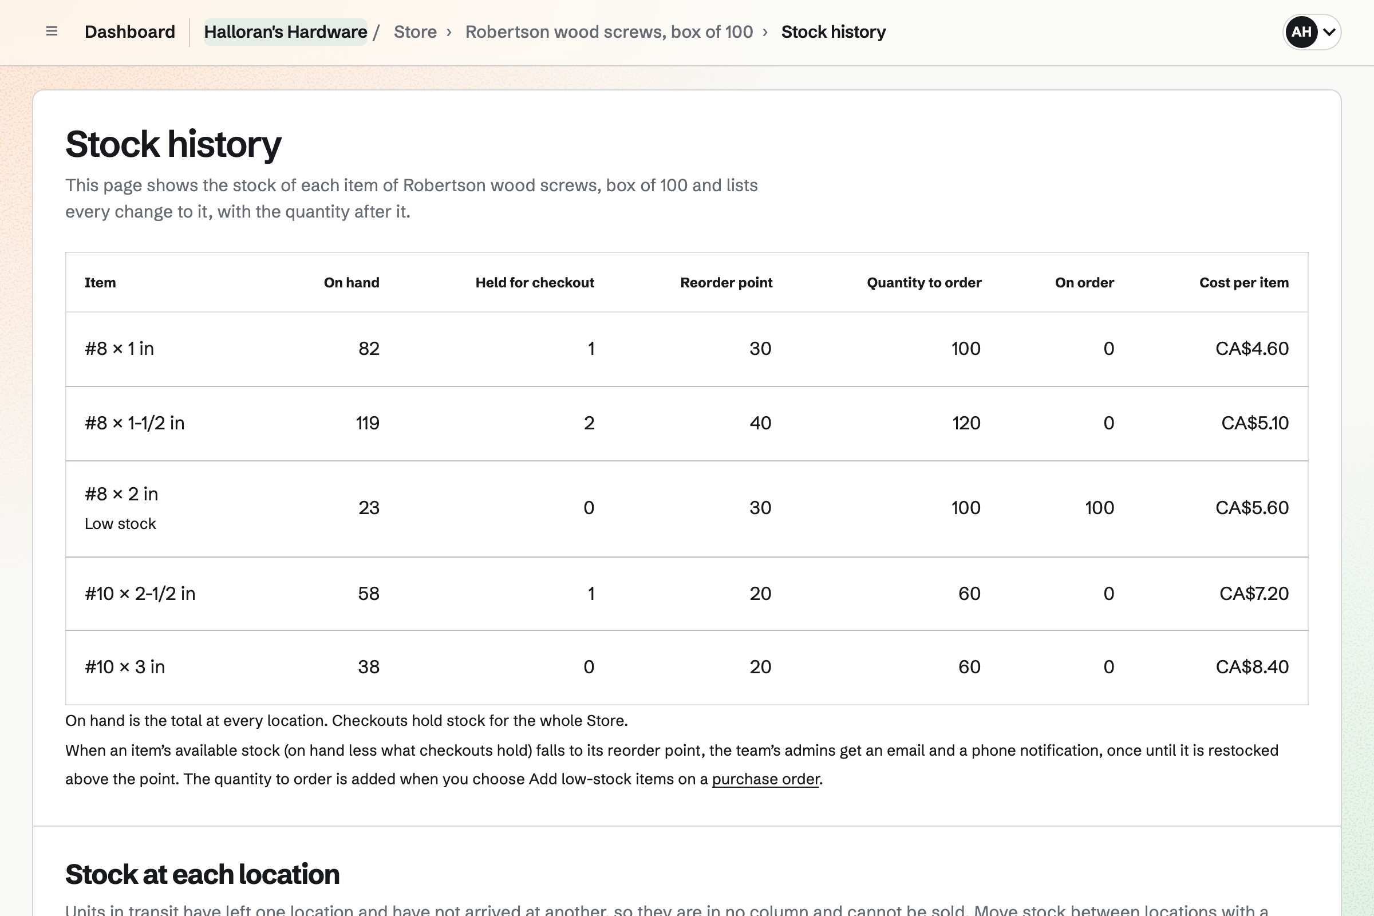Open the AH account avatar menu
Screen dimensions: 1374x916
pyautogui.click(x=1312, y=31)
